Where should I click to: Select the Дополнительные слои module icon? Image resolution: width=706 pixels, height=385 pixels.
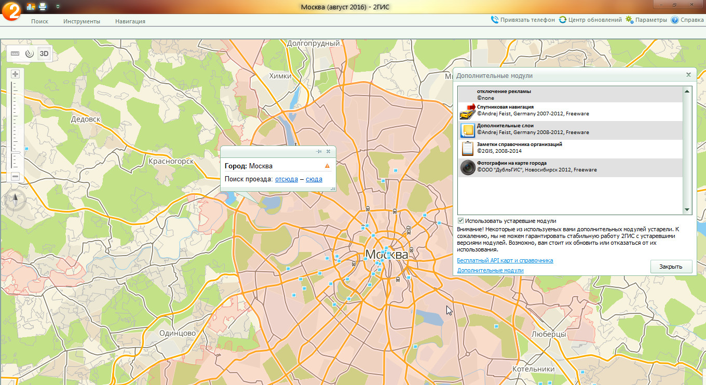point(468,130)
